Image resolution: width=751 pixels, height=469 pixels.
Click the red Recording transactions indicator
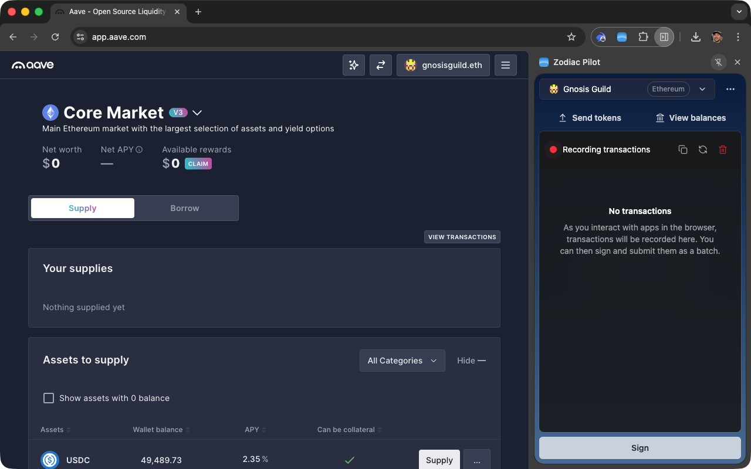click(553, 149)
